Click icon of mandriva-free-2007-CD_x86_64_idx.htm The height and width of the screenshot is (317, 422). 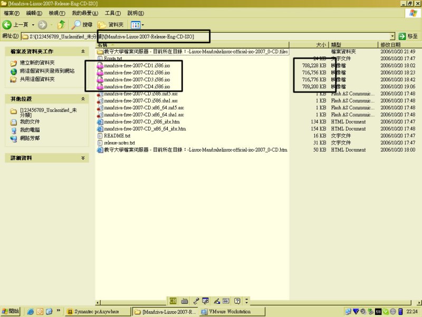click(x=100, y=128)
